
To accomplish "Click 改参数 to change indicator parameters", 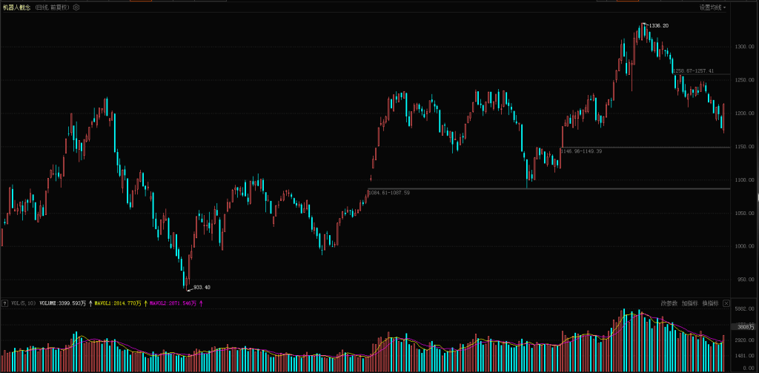I will [669, 303].
